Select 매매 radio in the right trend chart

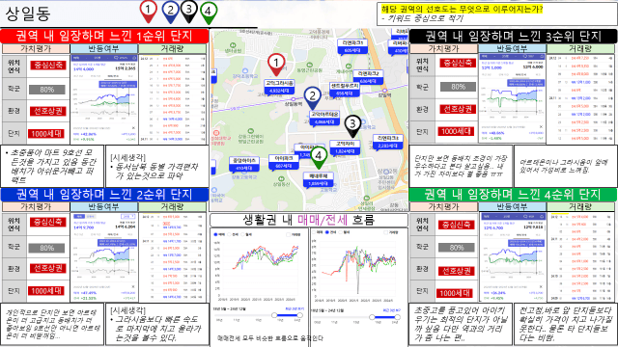click(314, 232)
